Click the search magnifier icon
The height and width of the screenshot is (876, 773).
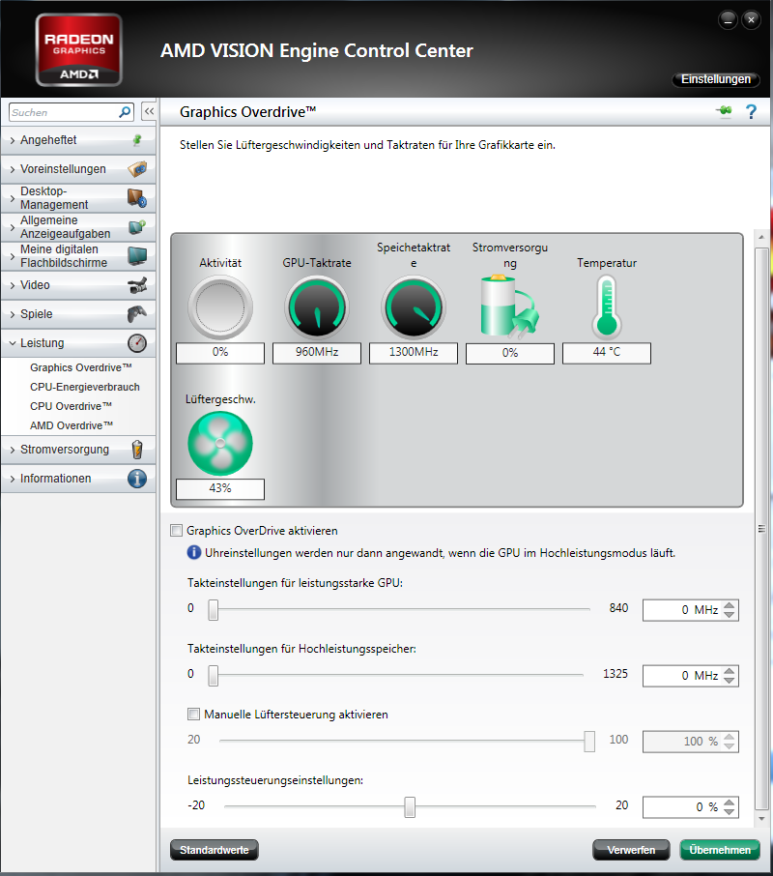pos(125,112)
